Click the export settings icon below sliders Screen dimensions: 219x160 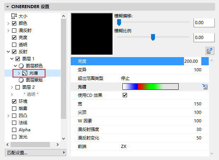[210, 51]
